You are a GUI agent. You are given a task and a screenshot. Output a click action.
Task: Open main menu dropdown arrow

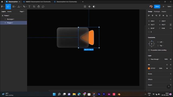pyautogui.click(x=4, y=7)
